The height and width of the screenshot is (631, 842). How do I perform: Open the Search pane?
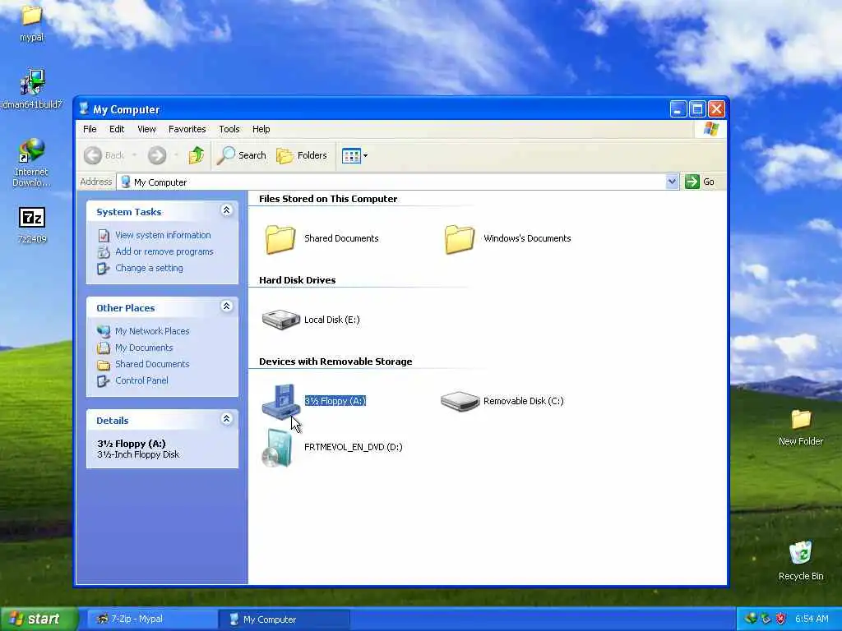(241, 155)
